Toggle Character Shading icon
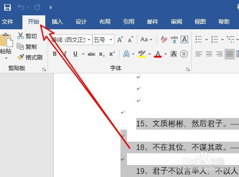The image size is (239, 177). tap(174, 54)
